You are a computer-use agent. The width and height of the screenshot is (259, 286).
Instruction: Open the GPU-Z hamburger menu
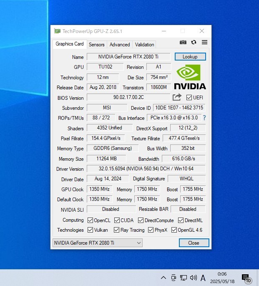204,42
